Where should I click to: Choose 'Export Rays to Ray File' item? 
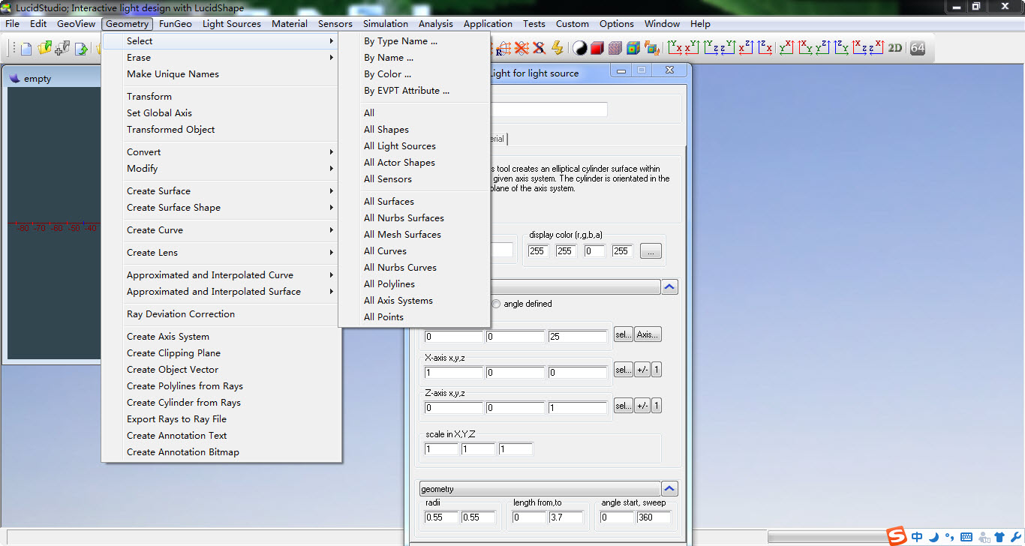tap(176, 419)
